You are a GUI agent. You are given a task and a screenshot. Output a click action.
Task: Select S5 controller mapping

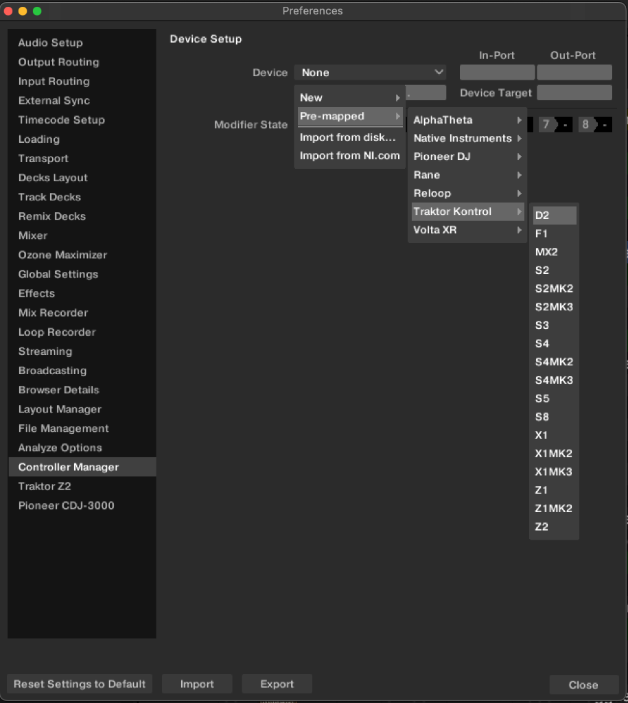(555, 399)
